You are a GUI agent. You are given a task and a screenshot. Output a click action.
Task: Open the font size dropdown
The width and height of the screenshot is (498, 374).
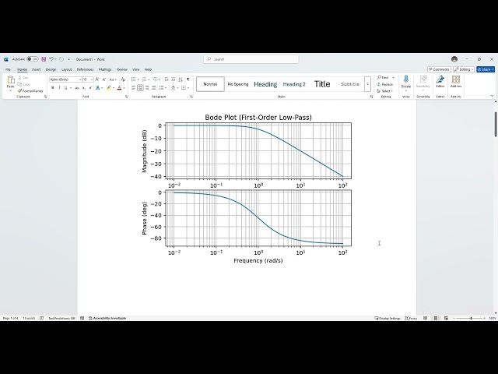click(92, 79)
